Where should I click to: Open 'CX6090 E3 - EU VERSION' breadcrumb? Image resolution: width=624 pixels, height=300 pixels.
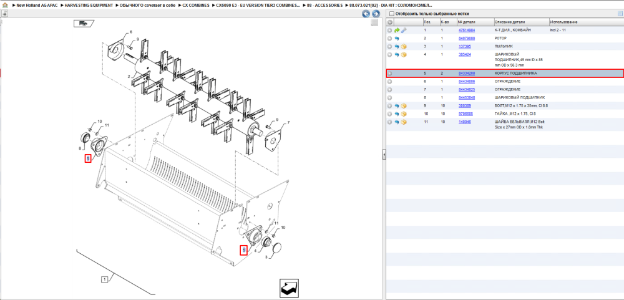(x=259, y=5)
